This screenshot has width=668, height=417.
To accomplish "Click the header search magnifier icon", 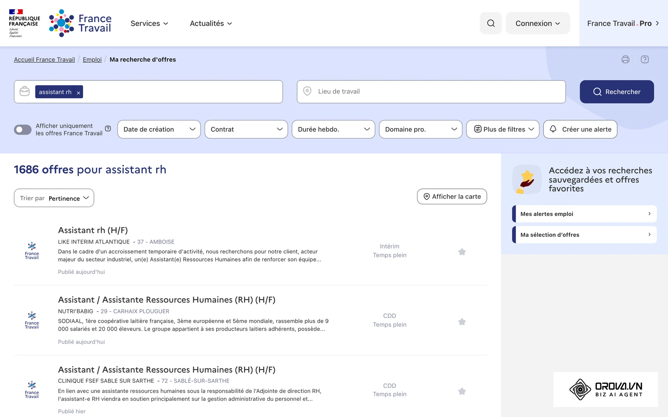I will (x=491, y=23).
